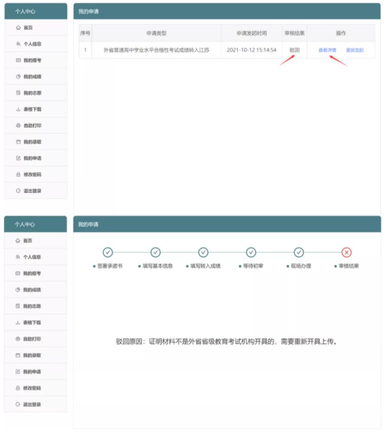Click the 现场办理 step checkmark icon
Viewport: 388px width, 435px height.
click(299, 252)
